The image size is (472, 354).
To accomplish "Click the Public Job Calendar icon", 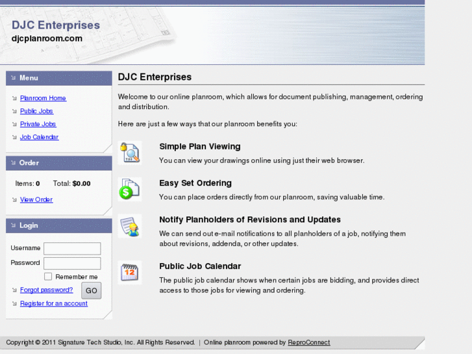I will (x=130, y=272).
